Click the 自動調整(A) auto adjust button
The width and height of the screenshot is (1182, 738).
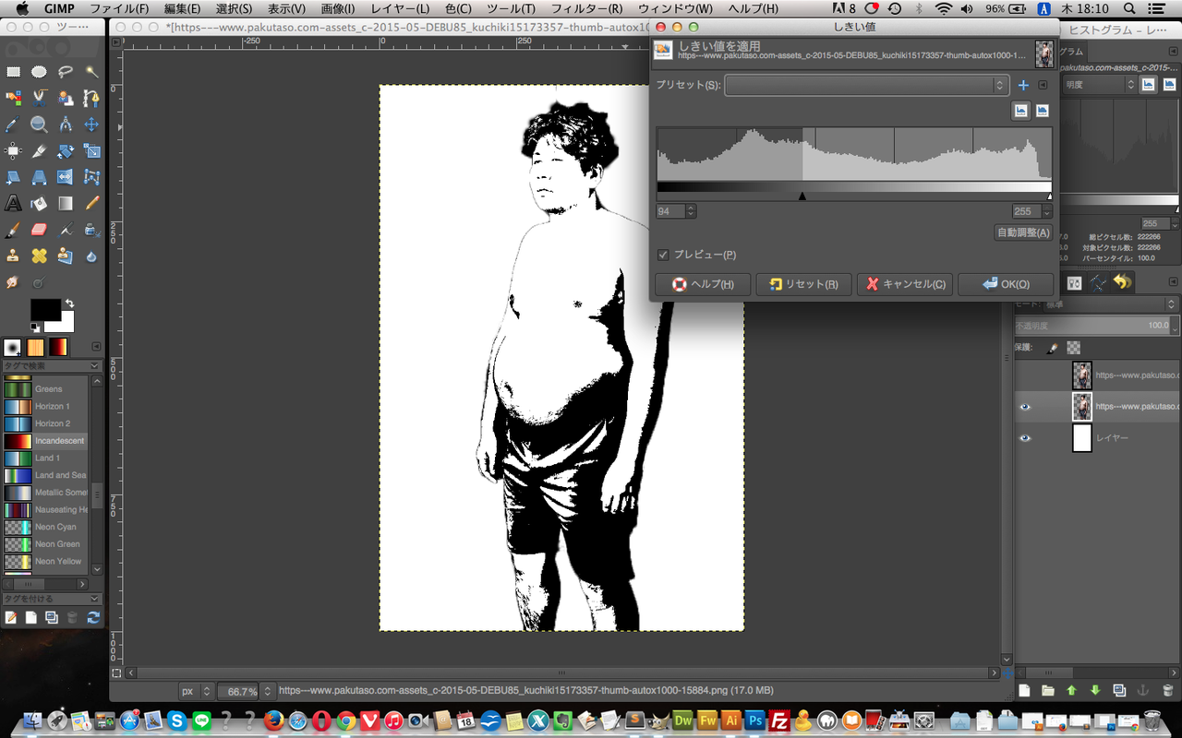(1023, 232)
